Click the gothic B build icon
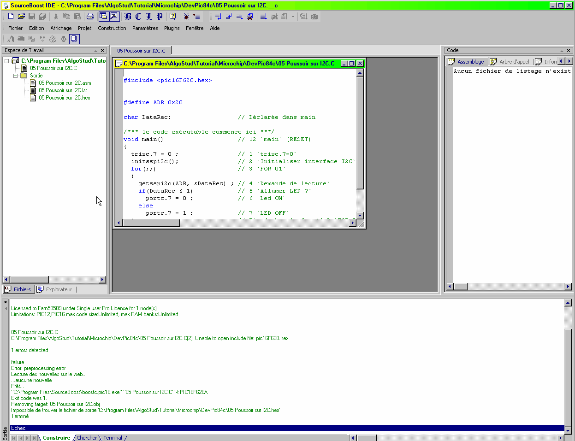The image size is (575, 441). point(128,16)
